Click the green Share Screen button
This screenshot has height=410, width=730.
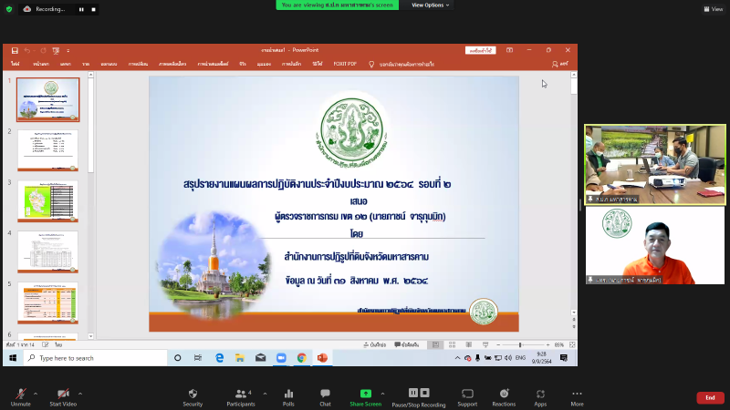tap(366, 397)
